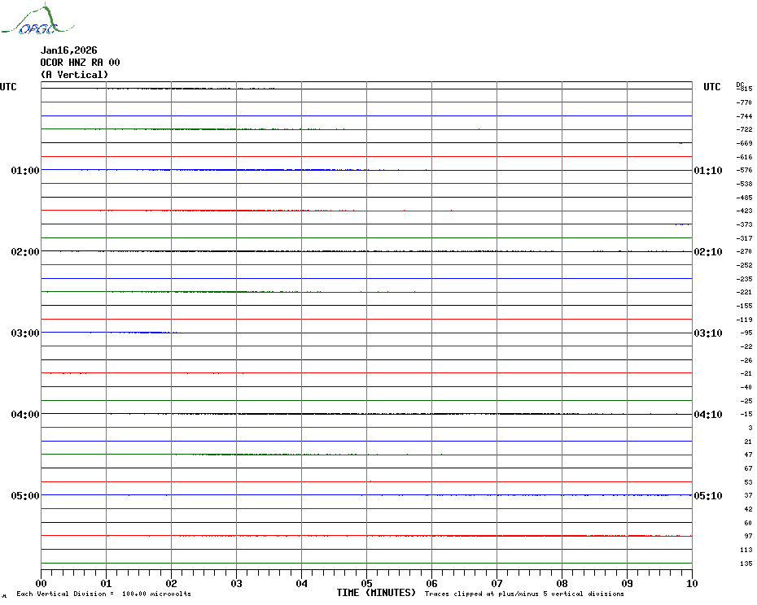The height and width of the screenshot is (605, 757).
Task: Click the (A Vertical) component label
Action: point(74,75)
